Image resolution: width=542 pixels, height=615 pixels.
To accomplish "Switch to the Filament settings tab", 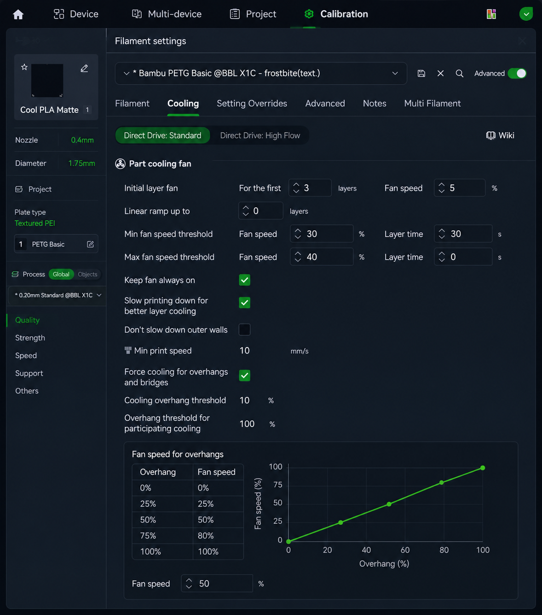I will click(x=132, y=104).
